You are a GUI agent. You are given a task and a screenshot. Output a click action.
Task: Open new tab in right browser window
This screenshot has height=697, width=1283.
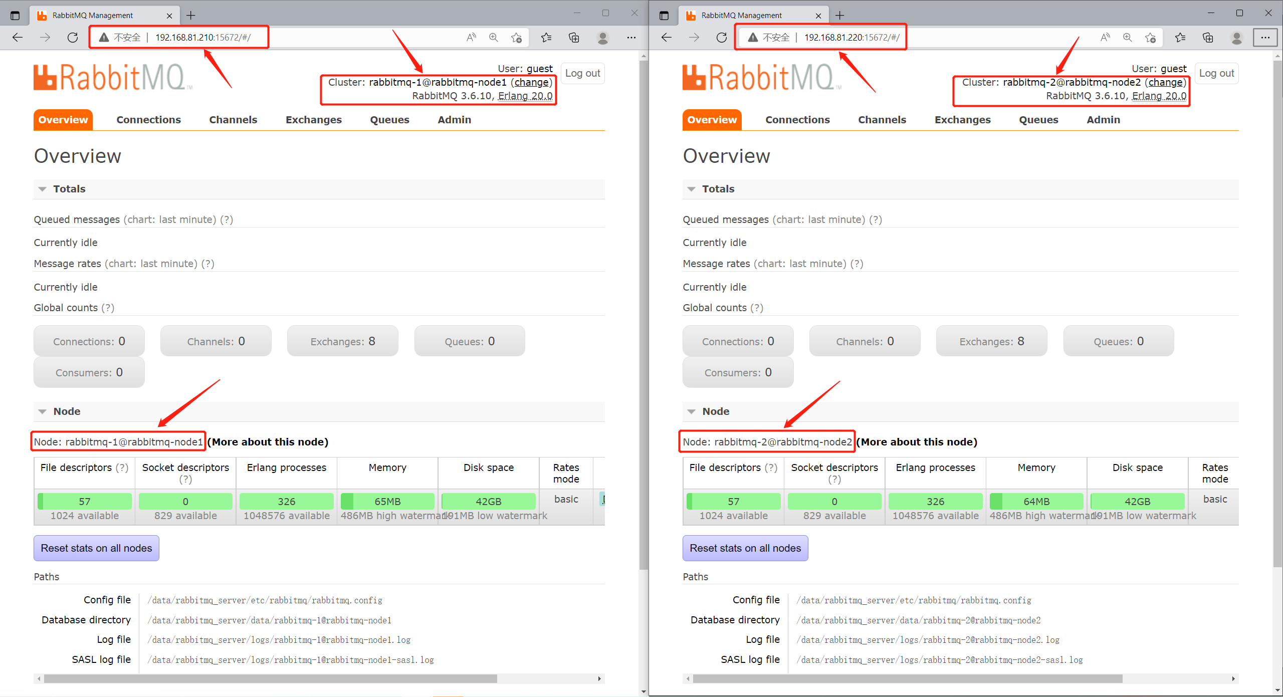[840, 16]
